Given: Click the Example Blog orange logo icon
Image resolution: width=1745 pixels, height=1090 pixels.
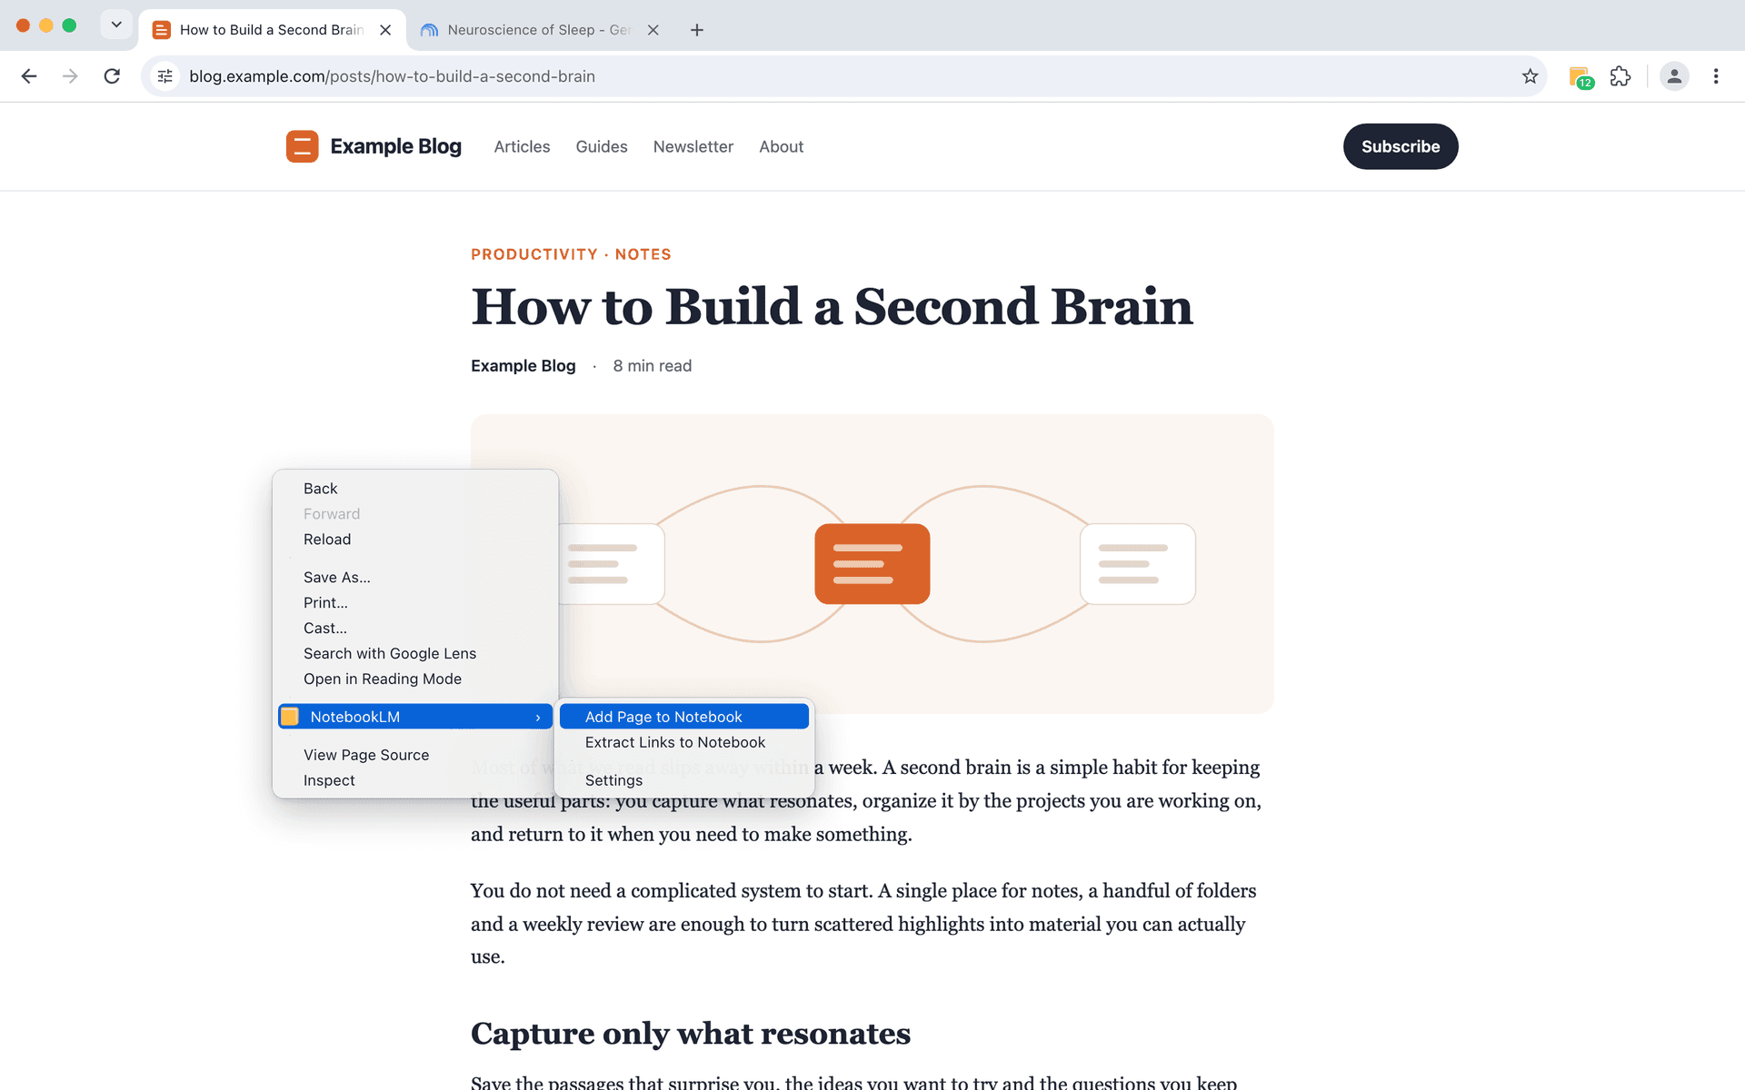Looking at the screenshot, I should 302,146.
